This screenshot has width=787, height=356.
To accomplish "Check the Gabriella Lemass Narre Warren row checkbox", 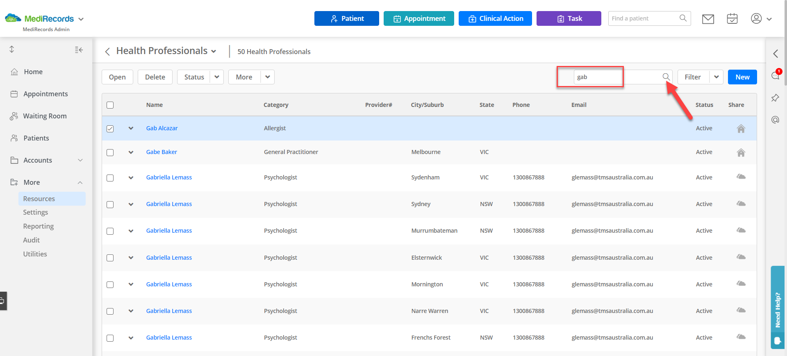I will (110, 311).
